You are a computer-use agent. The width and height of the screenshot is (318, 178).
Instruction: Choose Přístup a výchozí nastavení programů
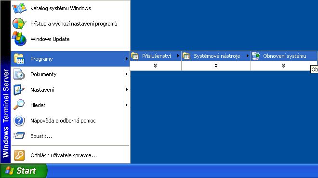tap(70, 24)
